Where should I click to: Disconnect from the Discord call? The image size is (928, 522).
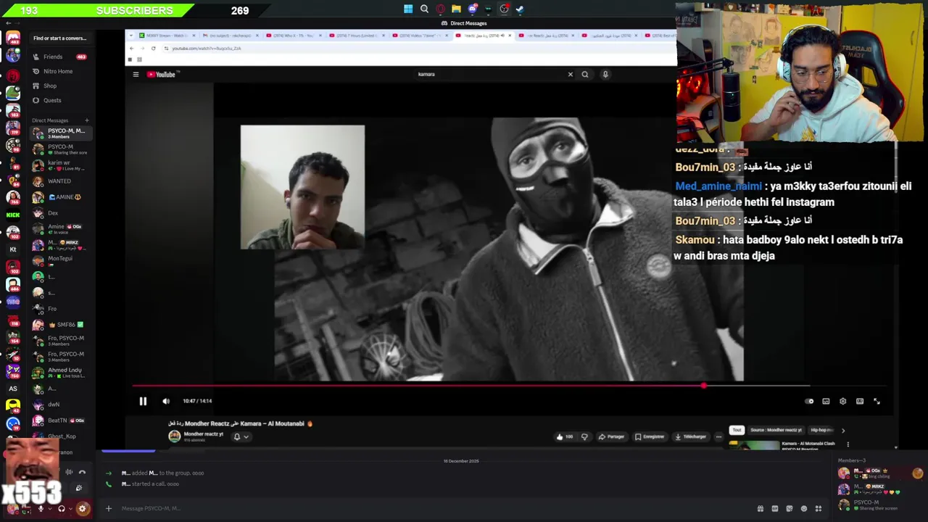[82, 472]
